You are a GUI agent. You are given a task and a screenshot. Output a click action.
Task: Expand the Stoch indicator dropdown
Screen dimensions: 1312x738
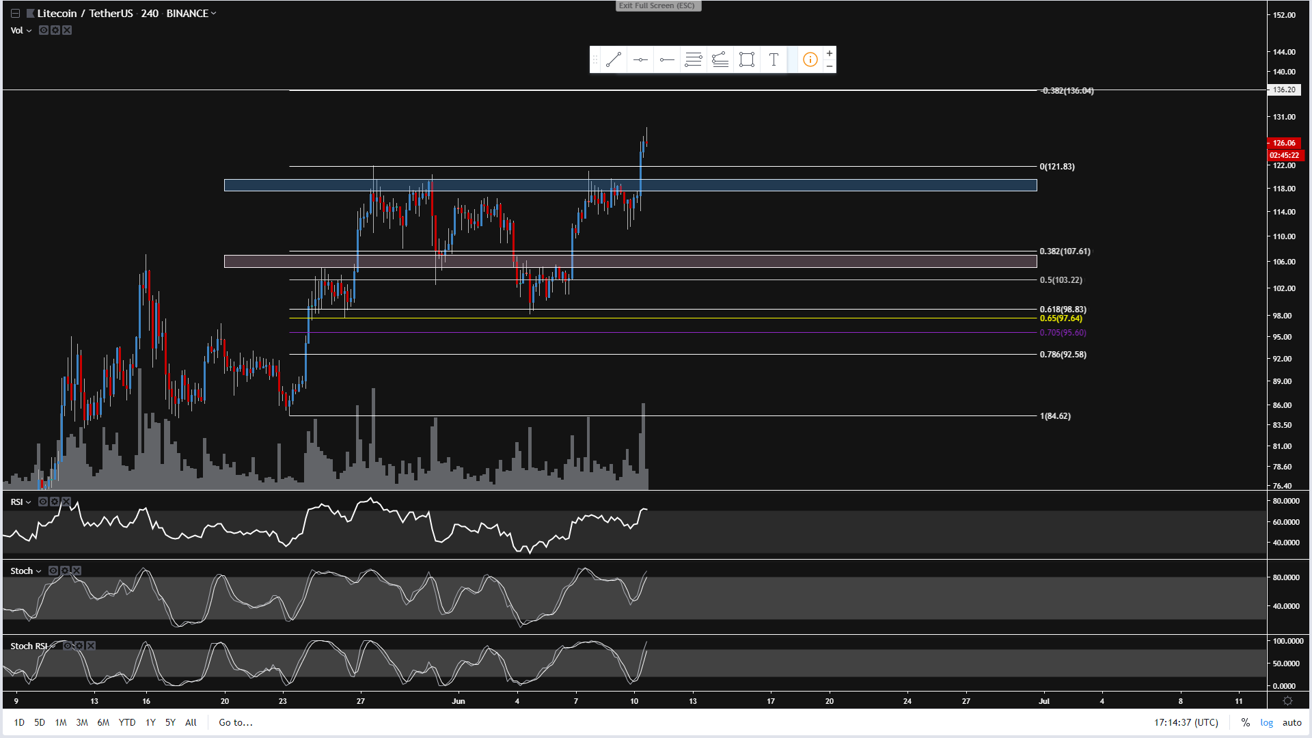[x=38, y=571]
